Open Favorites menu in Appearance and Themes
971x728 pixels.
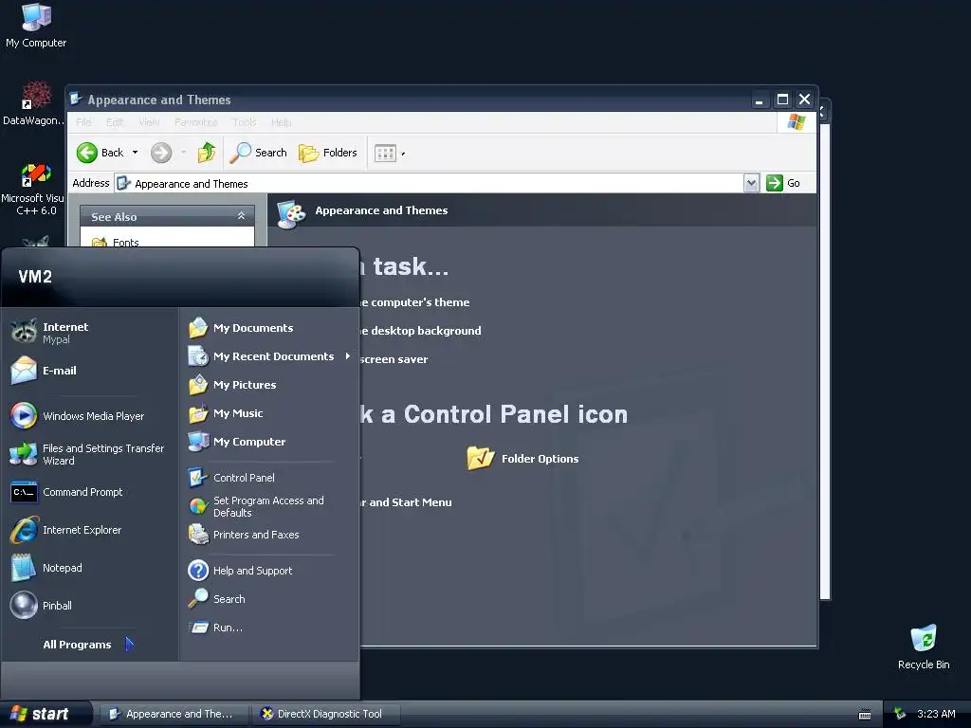pyautogui.click(x=195, y=122)
